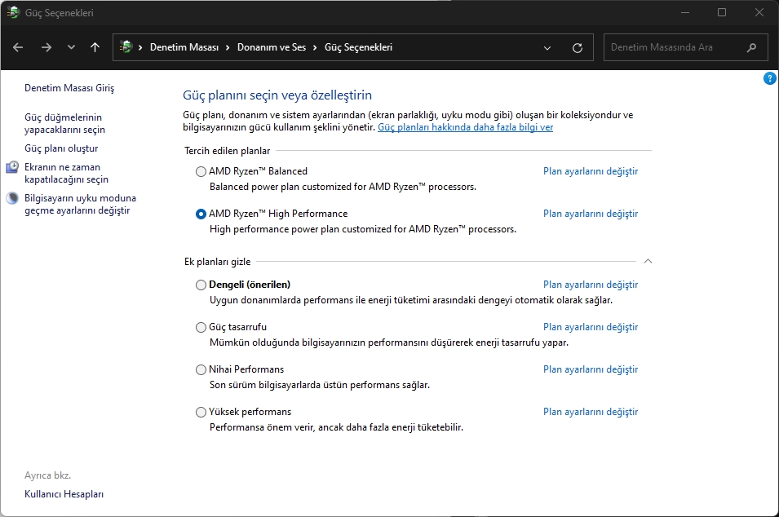Click the forward navigation arrow
This screenshot has height=517, width=779.
46,47
